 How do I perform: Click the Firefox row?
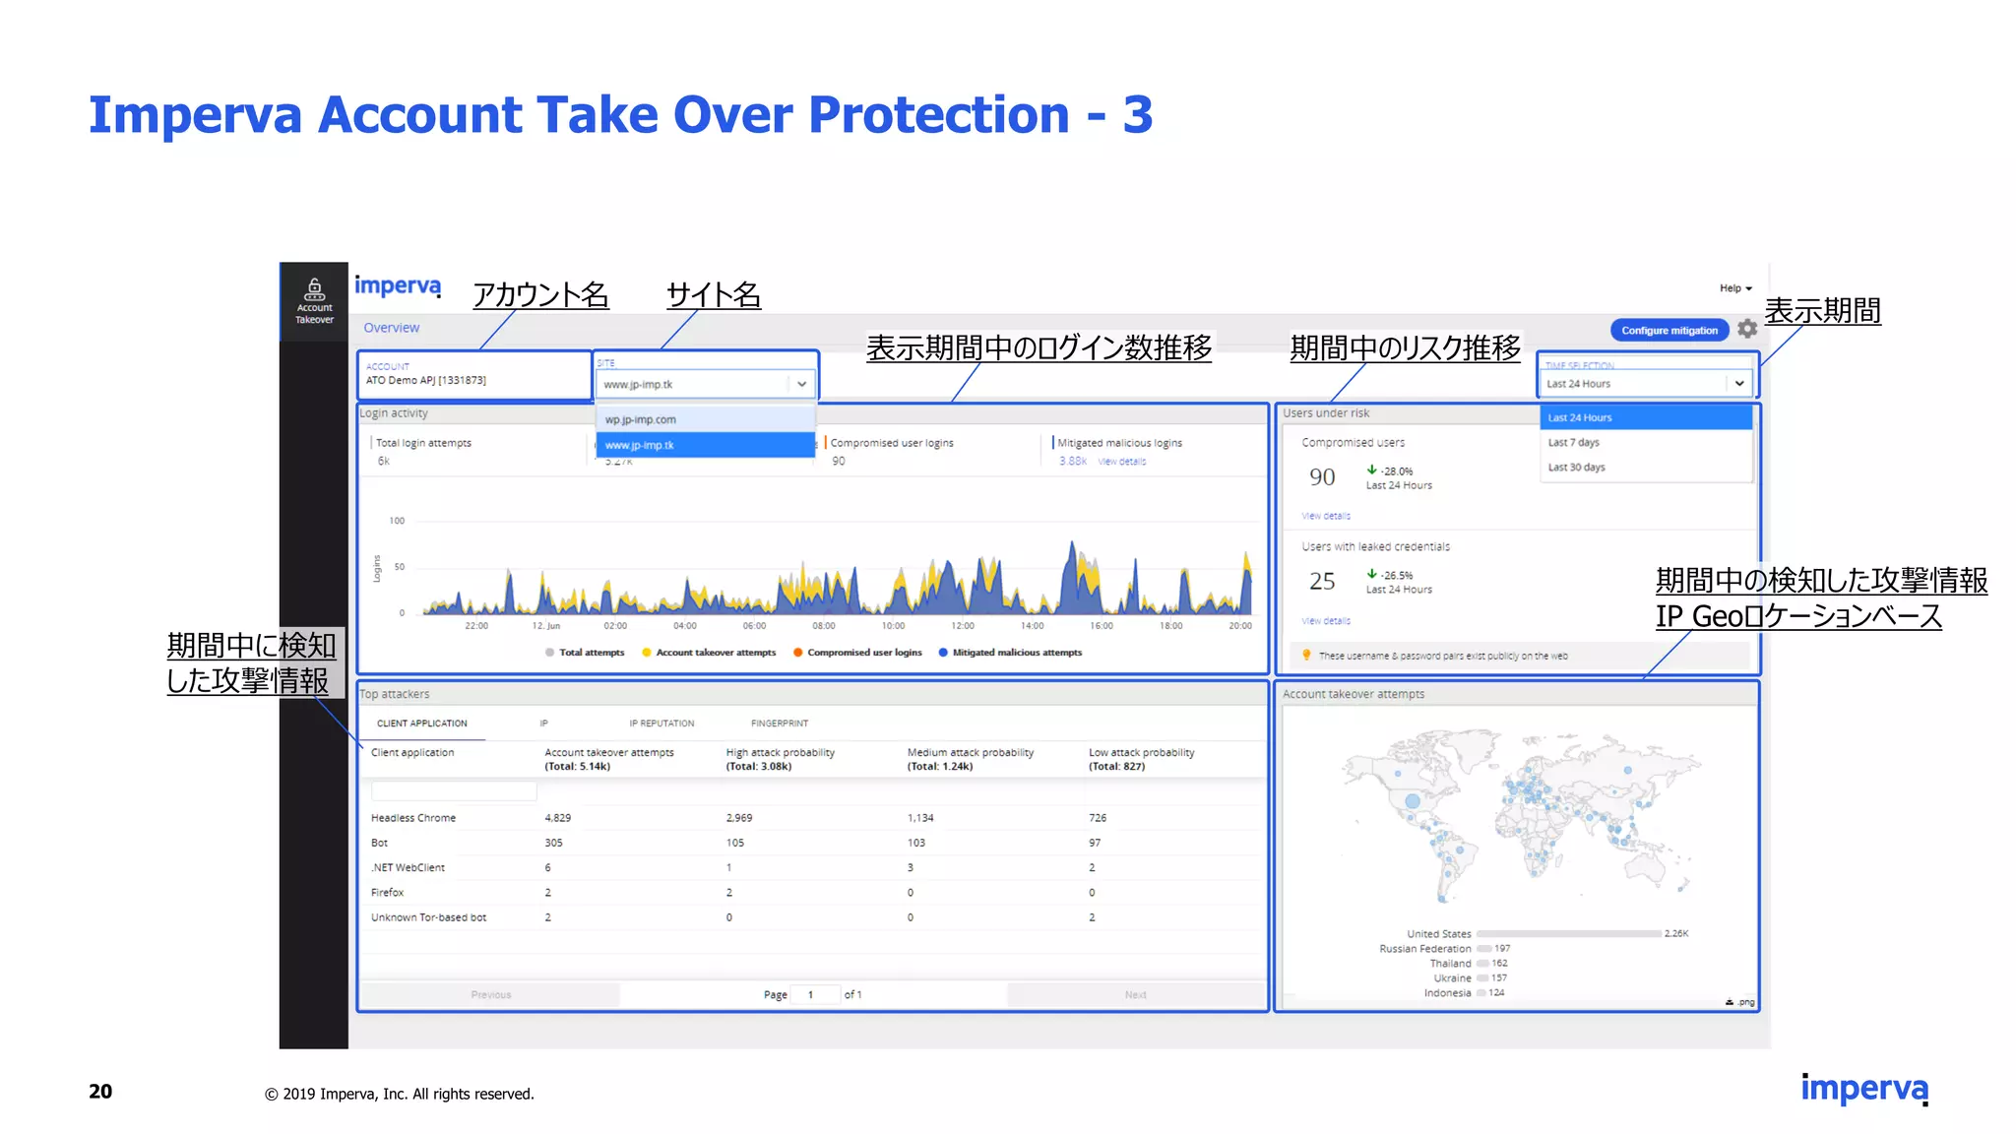[x=812, y=892]
